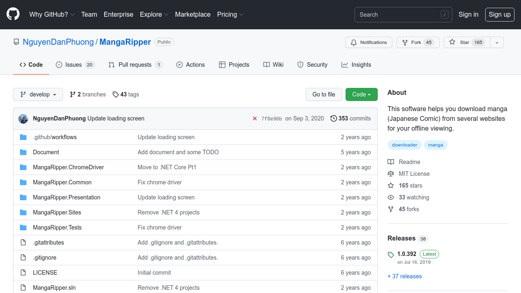Click commit hash 7f8e98b
This screenshot has width=521, height=293.
tap(271, 119)
